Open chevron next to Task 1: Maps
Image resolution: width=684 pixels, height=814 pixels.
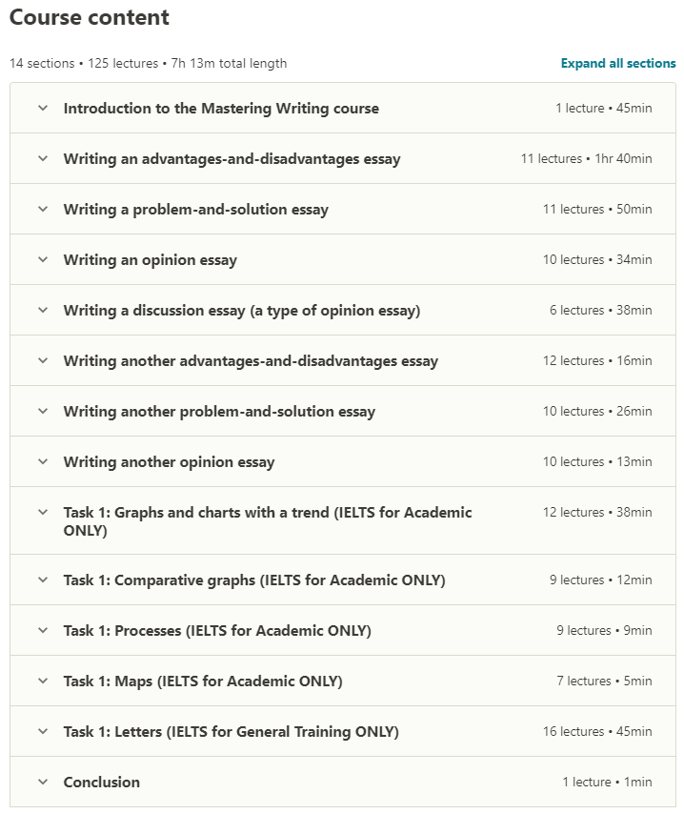pyautogui.click(x=43, y=681)
